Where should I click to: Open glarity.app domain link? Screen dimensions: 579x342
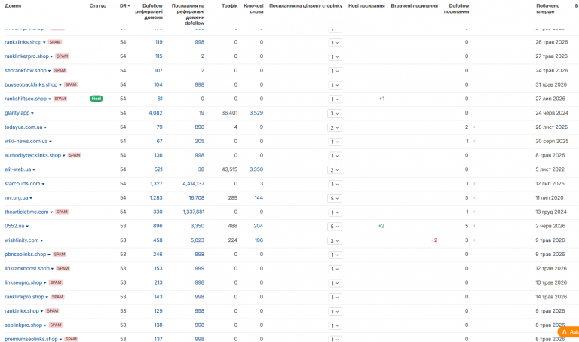click(x=17, y=113)
